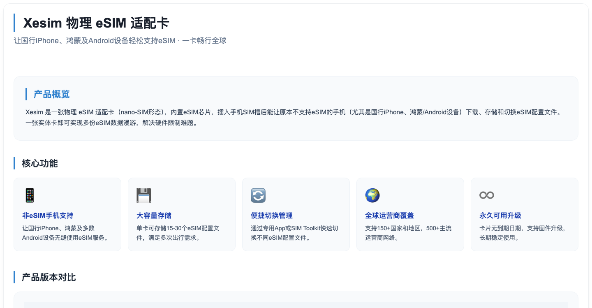Click the "产品版本对比" section heading

tap(49, 277)
